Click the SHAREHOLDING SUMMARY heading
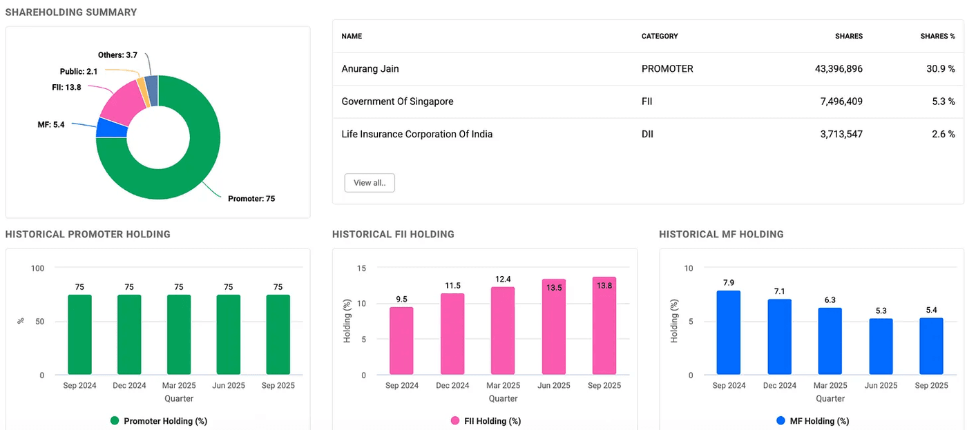Screen dimensions: 967x430 pos(70,12)
